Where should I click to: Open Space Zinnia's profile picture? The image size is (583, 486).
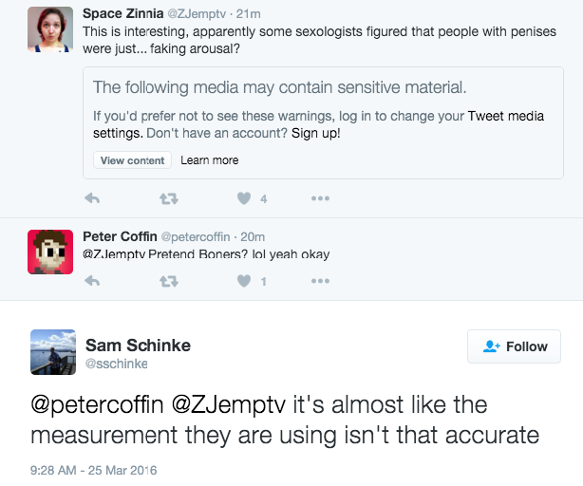pos(50,29)
